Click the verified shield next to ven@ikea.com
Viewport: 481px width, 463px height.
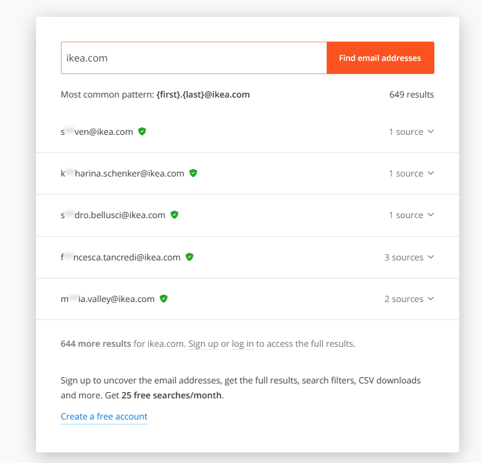(x=142, y=132)
